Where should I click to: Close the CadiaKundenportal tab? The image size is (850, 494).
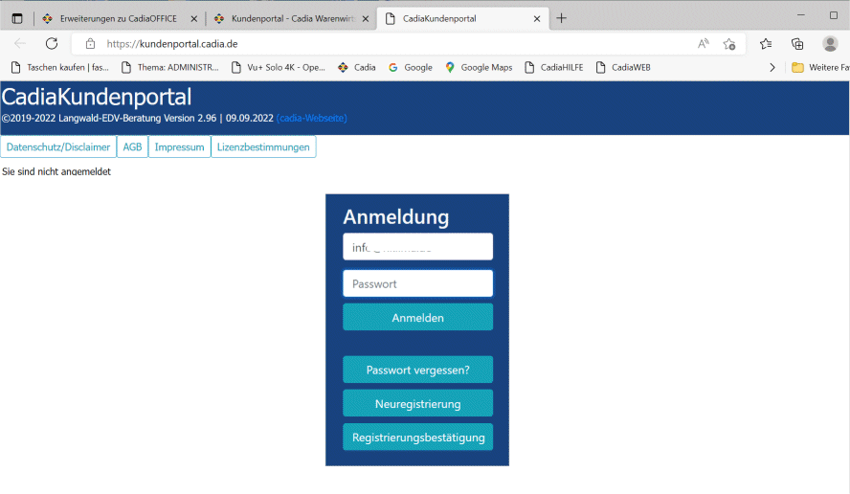click(x=537, y=18)
